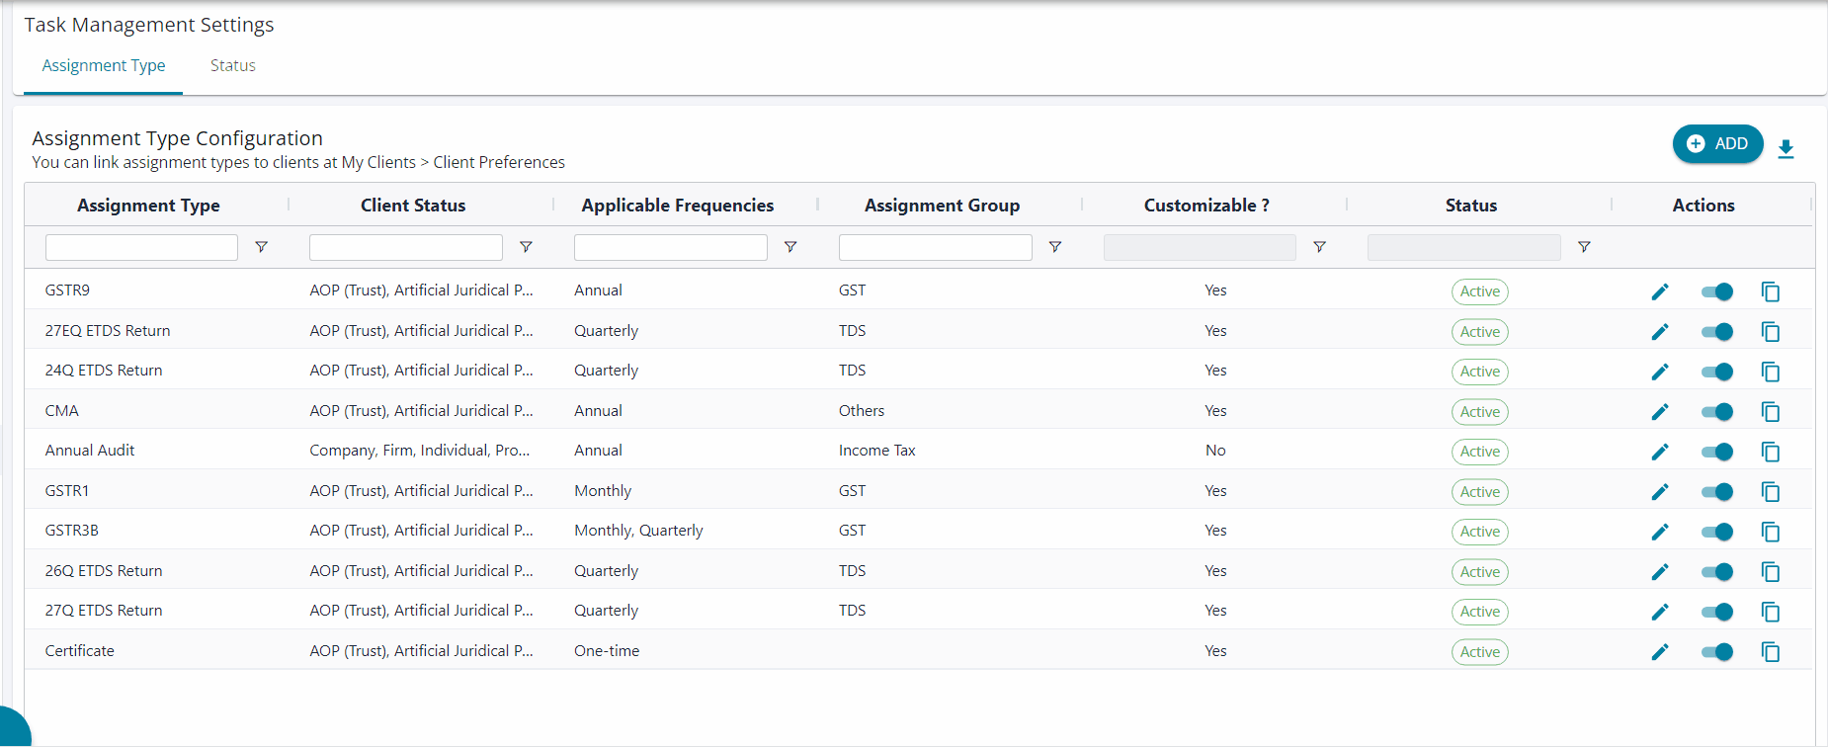Open the Client Status column filter menu
The width and height of the screenshot is (1828, 747).
coord(526,247)
